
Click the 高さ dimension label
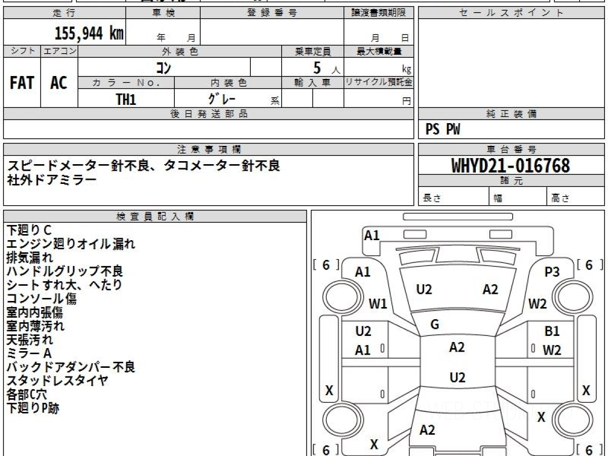560,199
